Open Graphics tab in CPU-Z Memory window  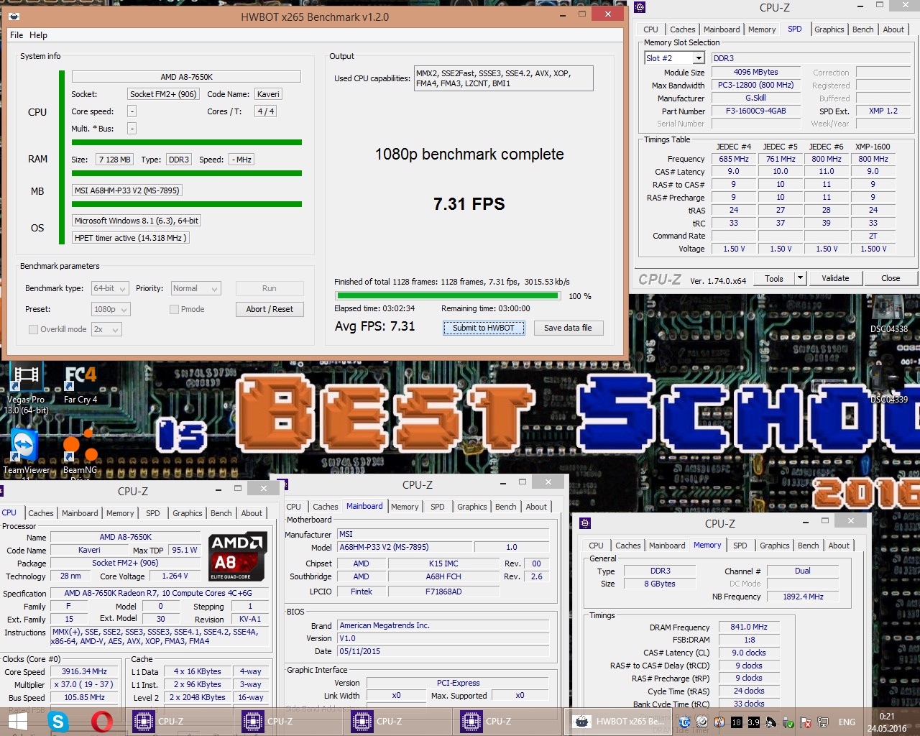click(774, 546)
